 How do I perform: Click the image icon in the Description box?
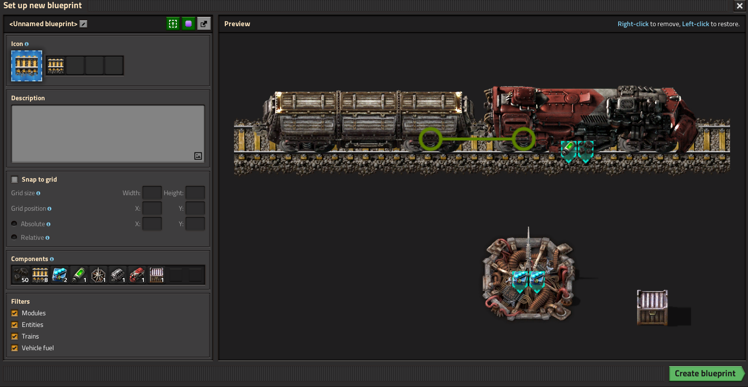(x=198, y=156)
